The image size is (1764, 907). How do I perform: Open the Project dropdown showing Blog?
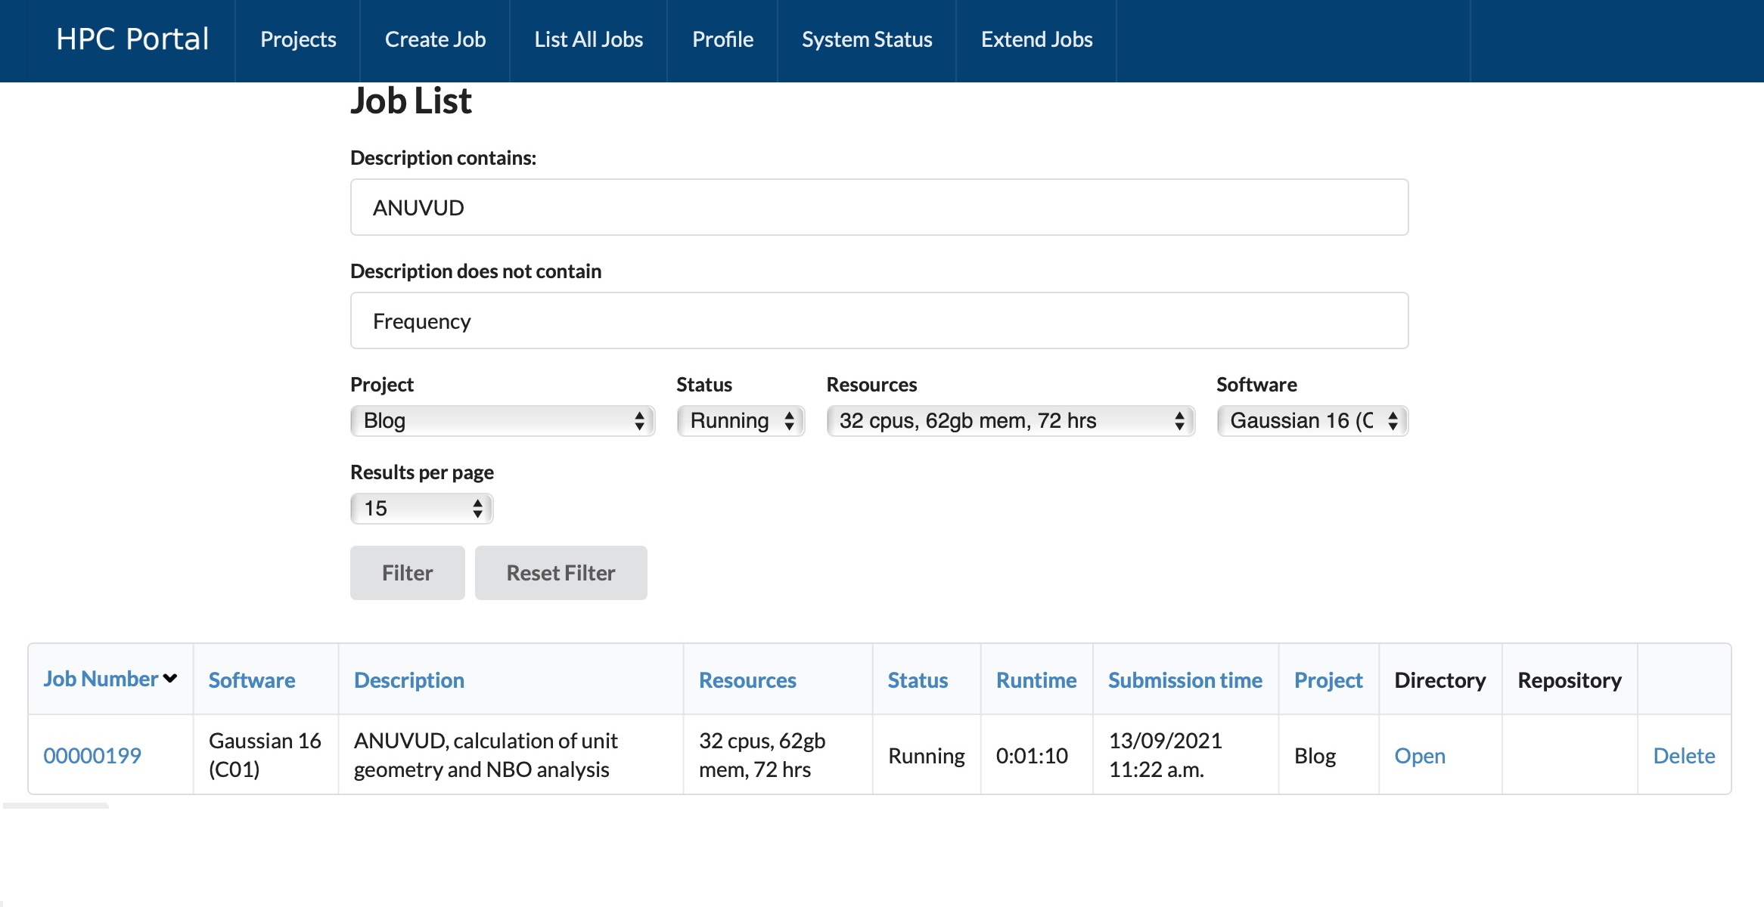502,421
